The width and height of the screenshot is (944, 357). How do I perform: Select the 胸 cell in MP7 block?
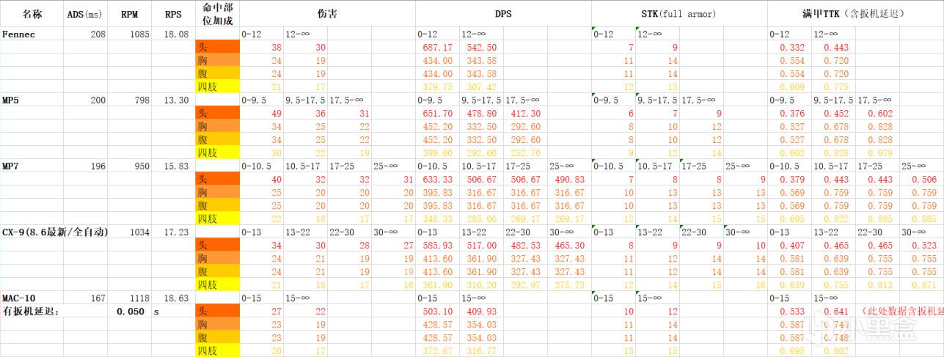click(x=217, y=192)
